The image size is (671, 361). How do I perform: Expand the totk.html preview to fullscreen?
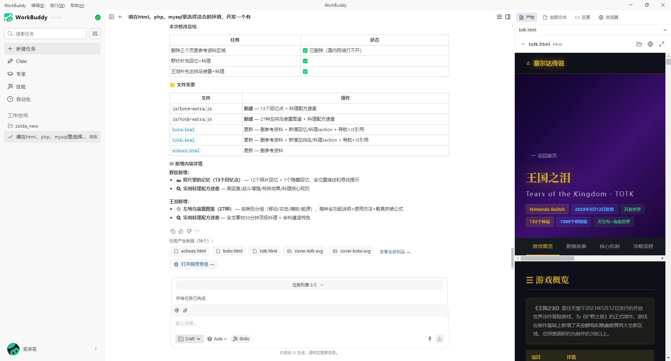[x=661, y=44]
